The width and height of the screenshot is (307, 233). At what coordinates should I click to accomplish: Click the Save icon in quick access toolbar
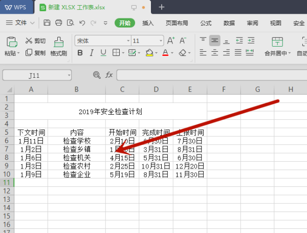[47, 23]
